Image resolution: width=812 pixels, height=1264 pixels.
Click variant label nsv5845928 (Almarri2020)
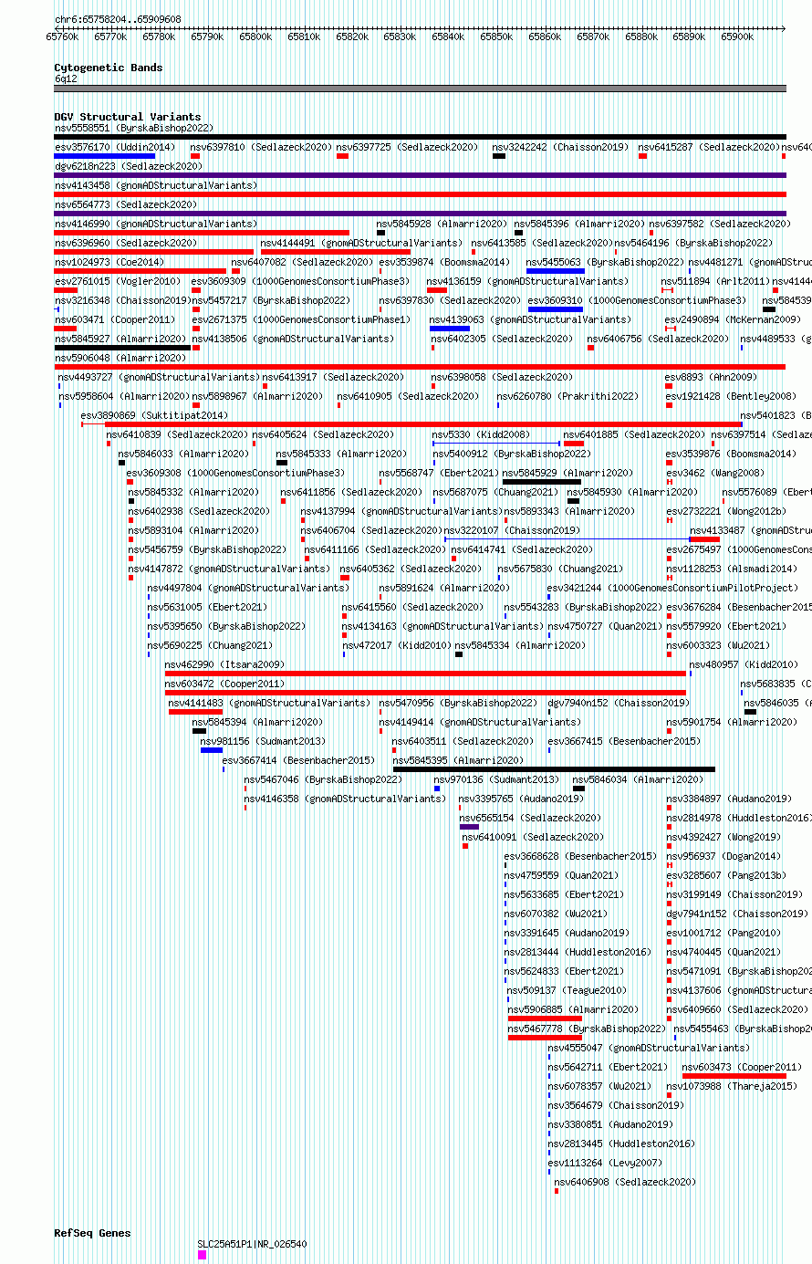pos(442,224)
